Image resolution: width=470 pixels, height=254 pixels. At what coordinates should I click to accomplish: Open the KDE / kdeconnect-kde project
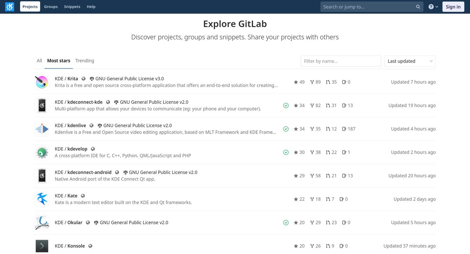click(79, 102)
